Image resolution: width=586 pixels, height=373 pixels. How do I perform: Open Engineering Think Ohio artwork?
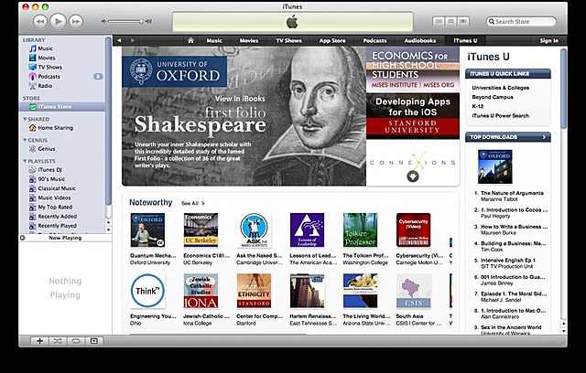coord(147,291)
